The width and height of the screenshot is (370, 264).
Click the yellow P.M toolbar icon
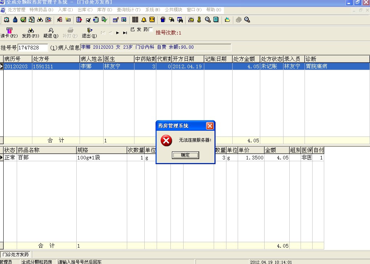coord(152,20)
